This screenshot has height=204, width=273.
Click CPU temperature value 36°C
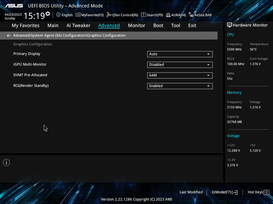pyautogui.click(x=253, y=49)
